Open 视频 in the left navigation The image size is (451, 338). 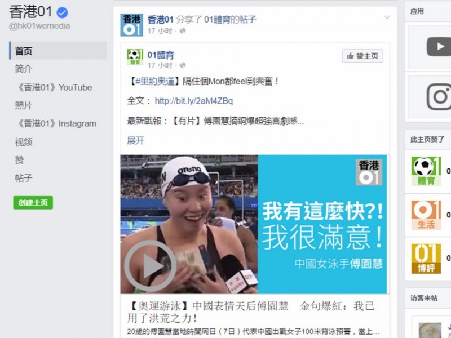coord(24,142)
